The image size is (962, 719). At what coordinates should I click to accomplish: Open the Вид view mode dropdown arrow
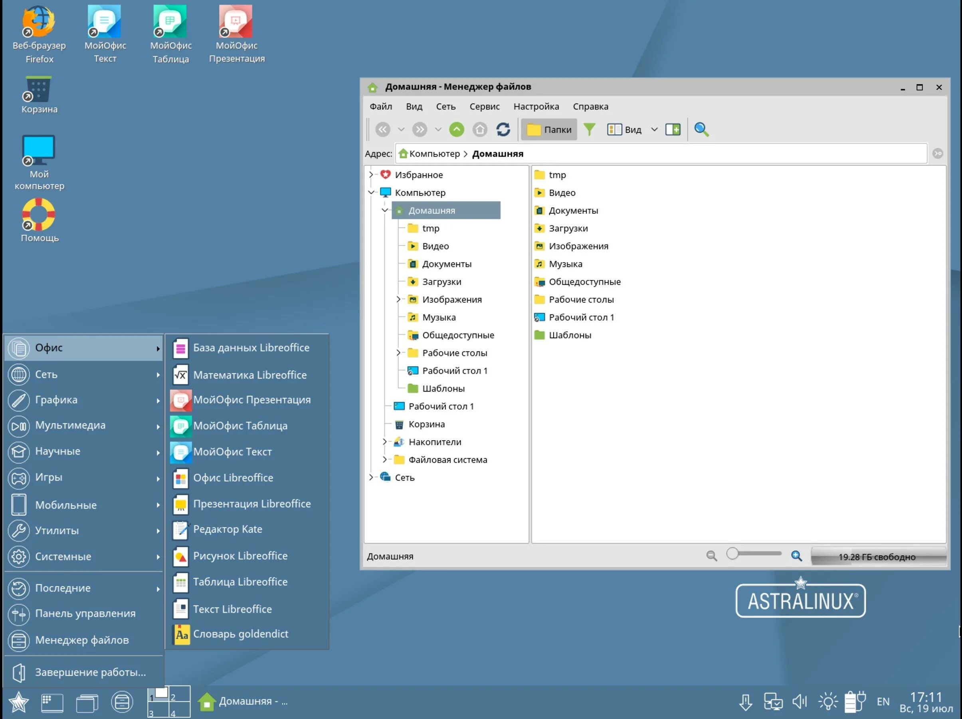[x=654, y=129]
